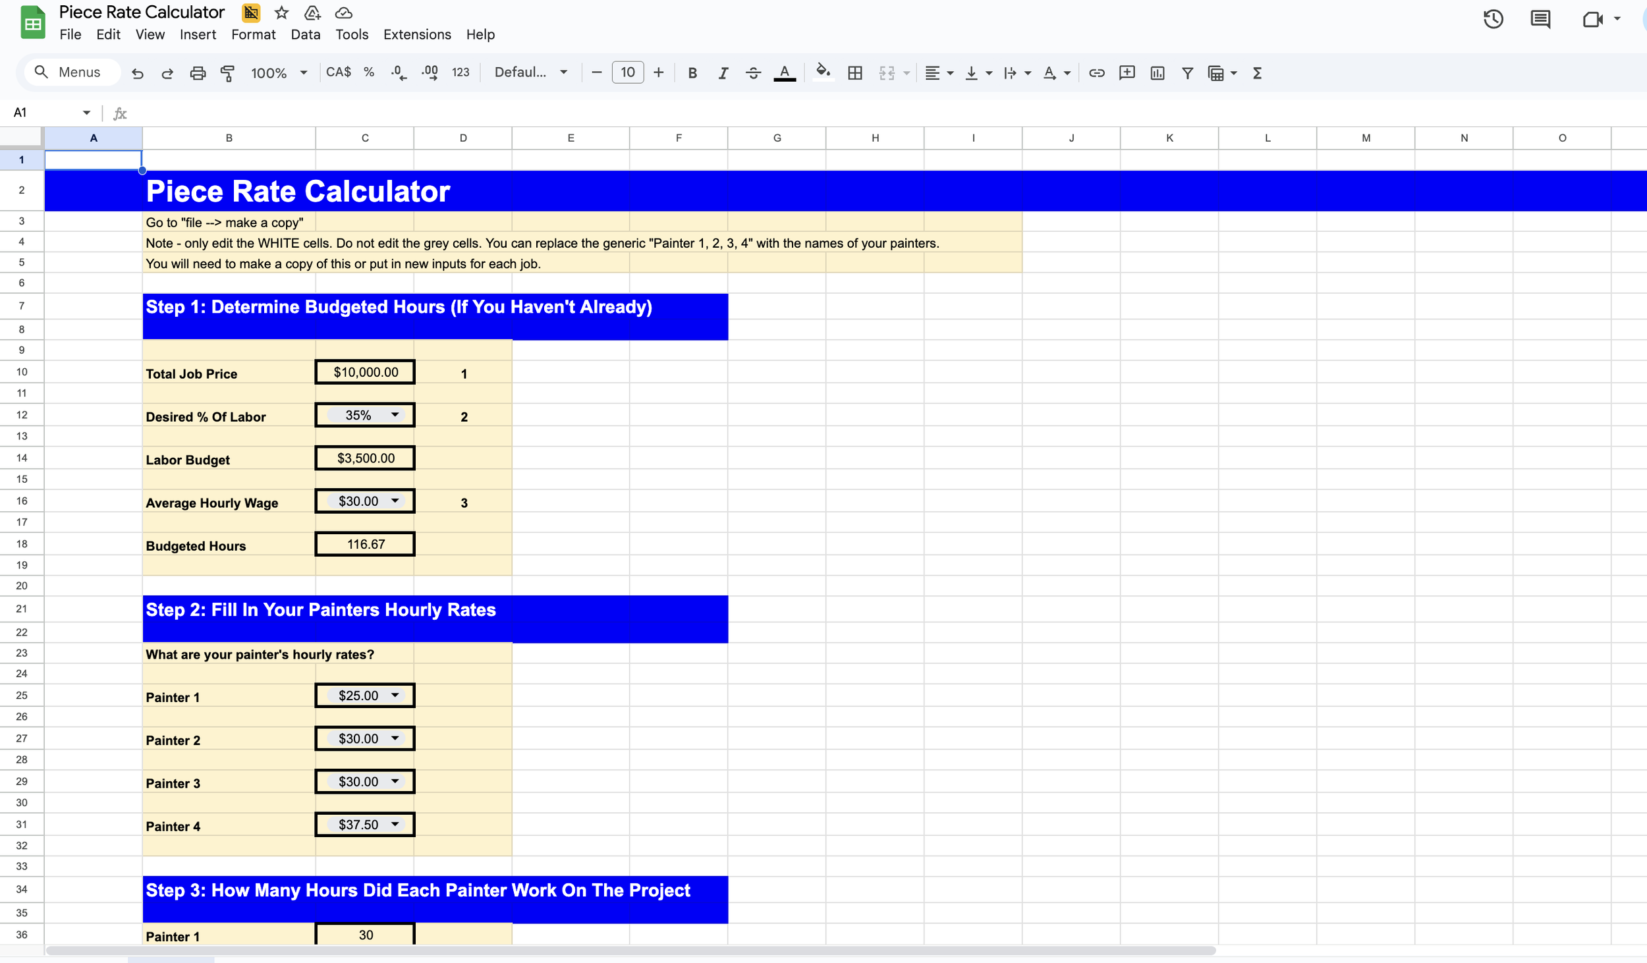Open the Help menu
Screen dimensions: 1647x963
pos(480,34)
